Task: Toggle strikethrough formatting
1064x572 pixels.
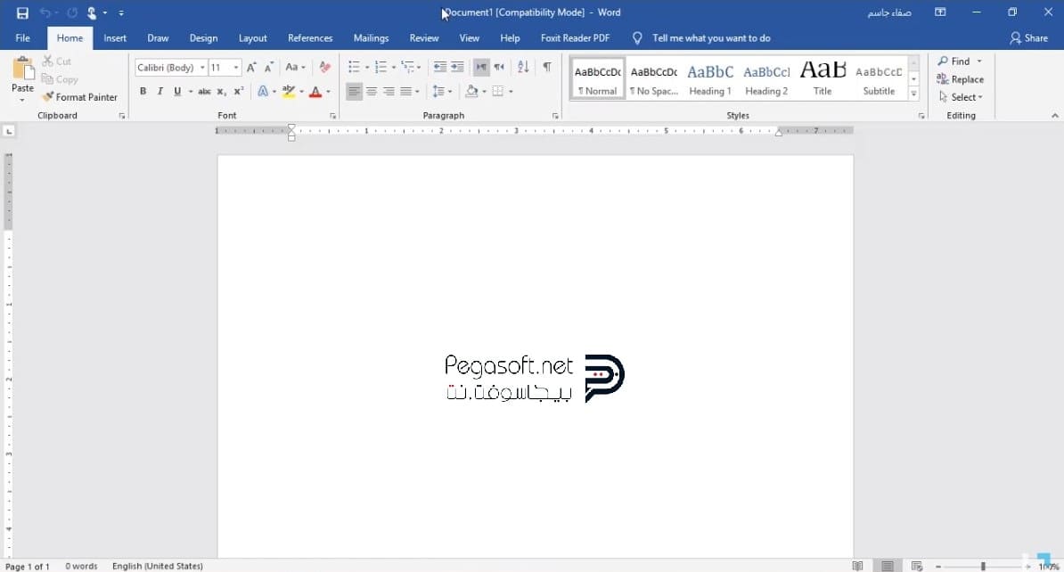Action: point(204,91)
